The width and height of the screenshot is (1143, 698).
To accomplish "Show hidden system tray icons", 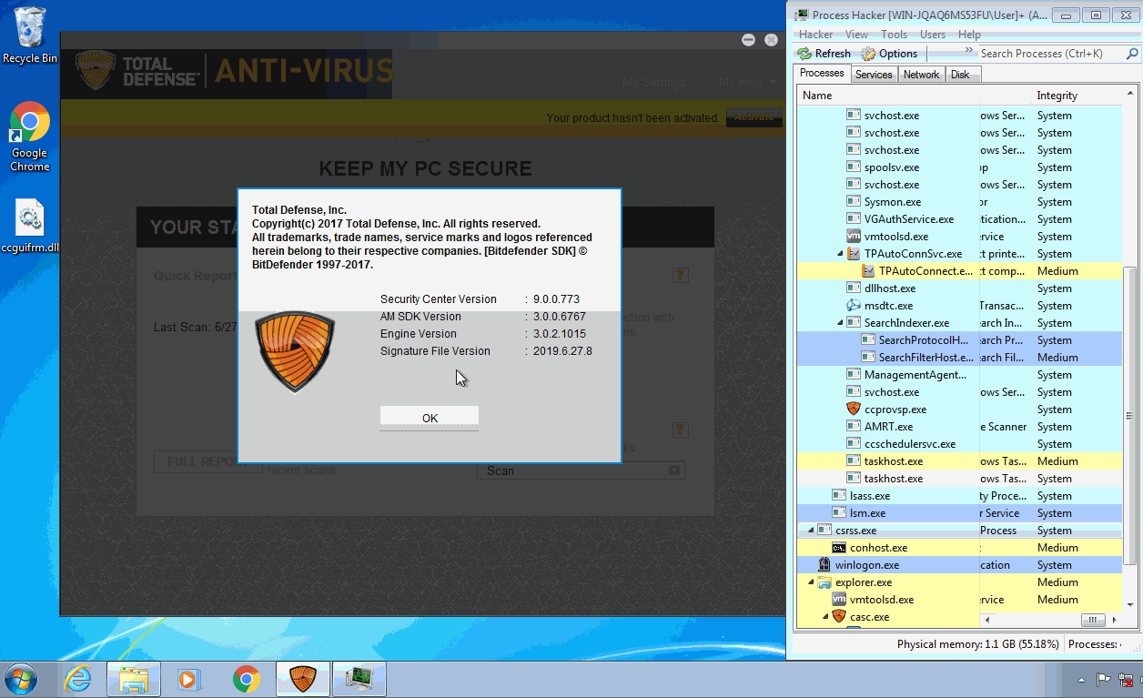I will [1081, 680].
